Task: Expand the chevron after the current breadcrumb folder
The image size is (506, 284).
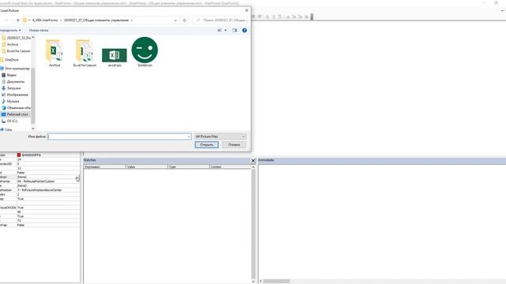Action: (132, 21)
